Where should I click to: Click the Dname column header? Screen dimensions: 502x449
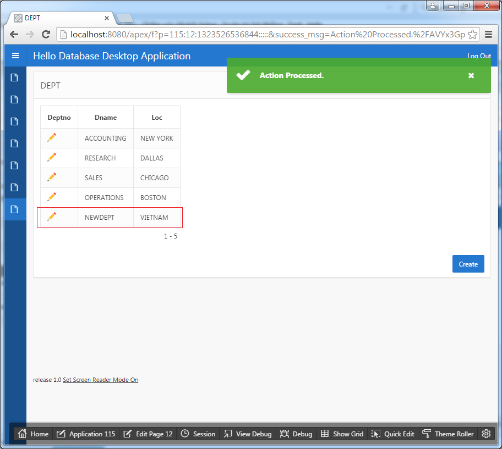click(x=106, y=117)
